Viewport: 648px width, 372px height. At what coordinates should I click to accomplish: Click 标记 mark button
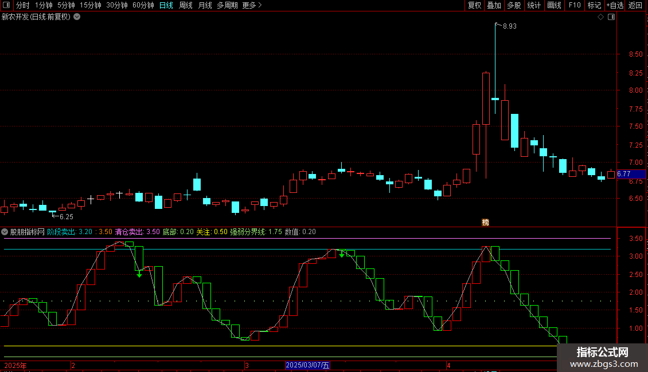594,5
